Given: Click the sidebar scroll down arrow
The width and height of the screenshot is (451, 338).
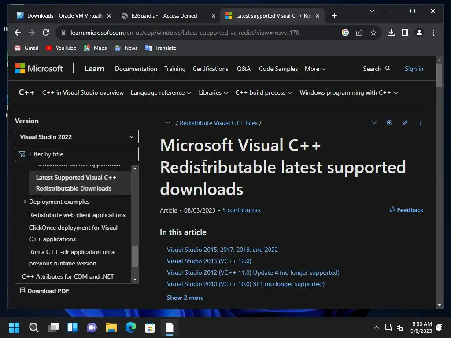Looking at the screenshot, I should click(x=135, y=279).
